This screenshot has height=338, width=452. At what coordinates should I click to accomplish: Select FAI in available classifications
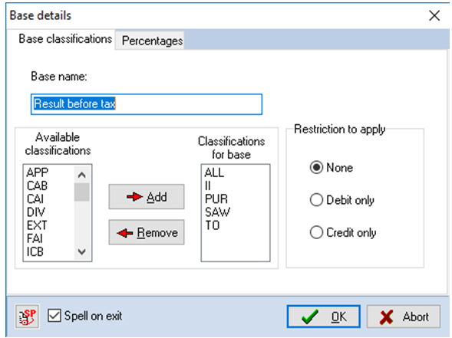tap(35, 238)
